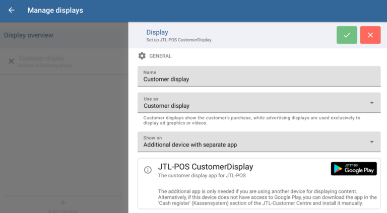Cancel display setup with red X

[370, 35]
